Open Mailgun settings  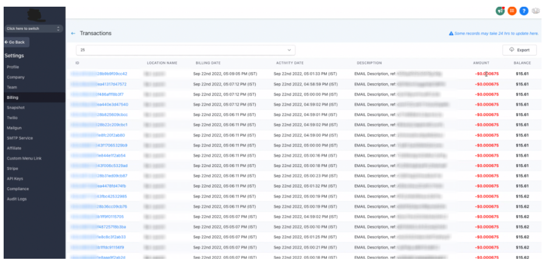[x=15, y=128]
